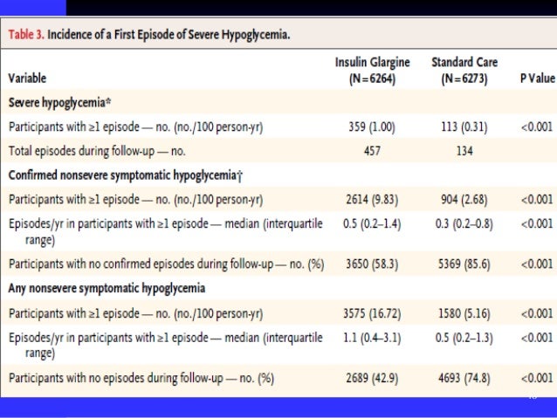Click the Severe hypoglycemia section heading
The image size is (557, 418).
[x=65, y=102]
